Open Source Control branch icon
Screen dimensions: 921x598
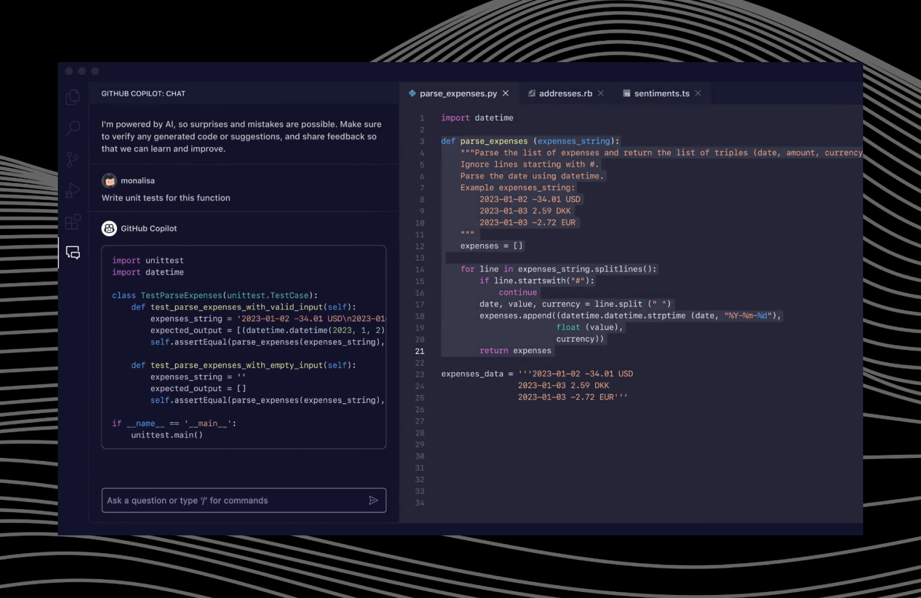click(x=72, y=160)
